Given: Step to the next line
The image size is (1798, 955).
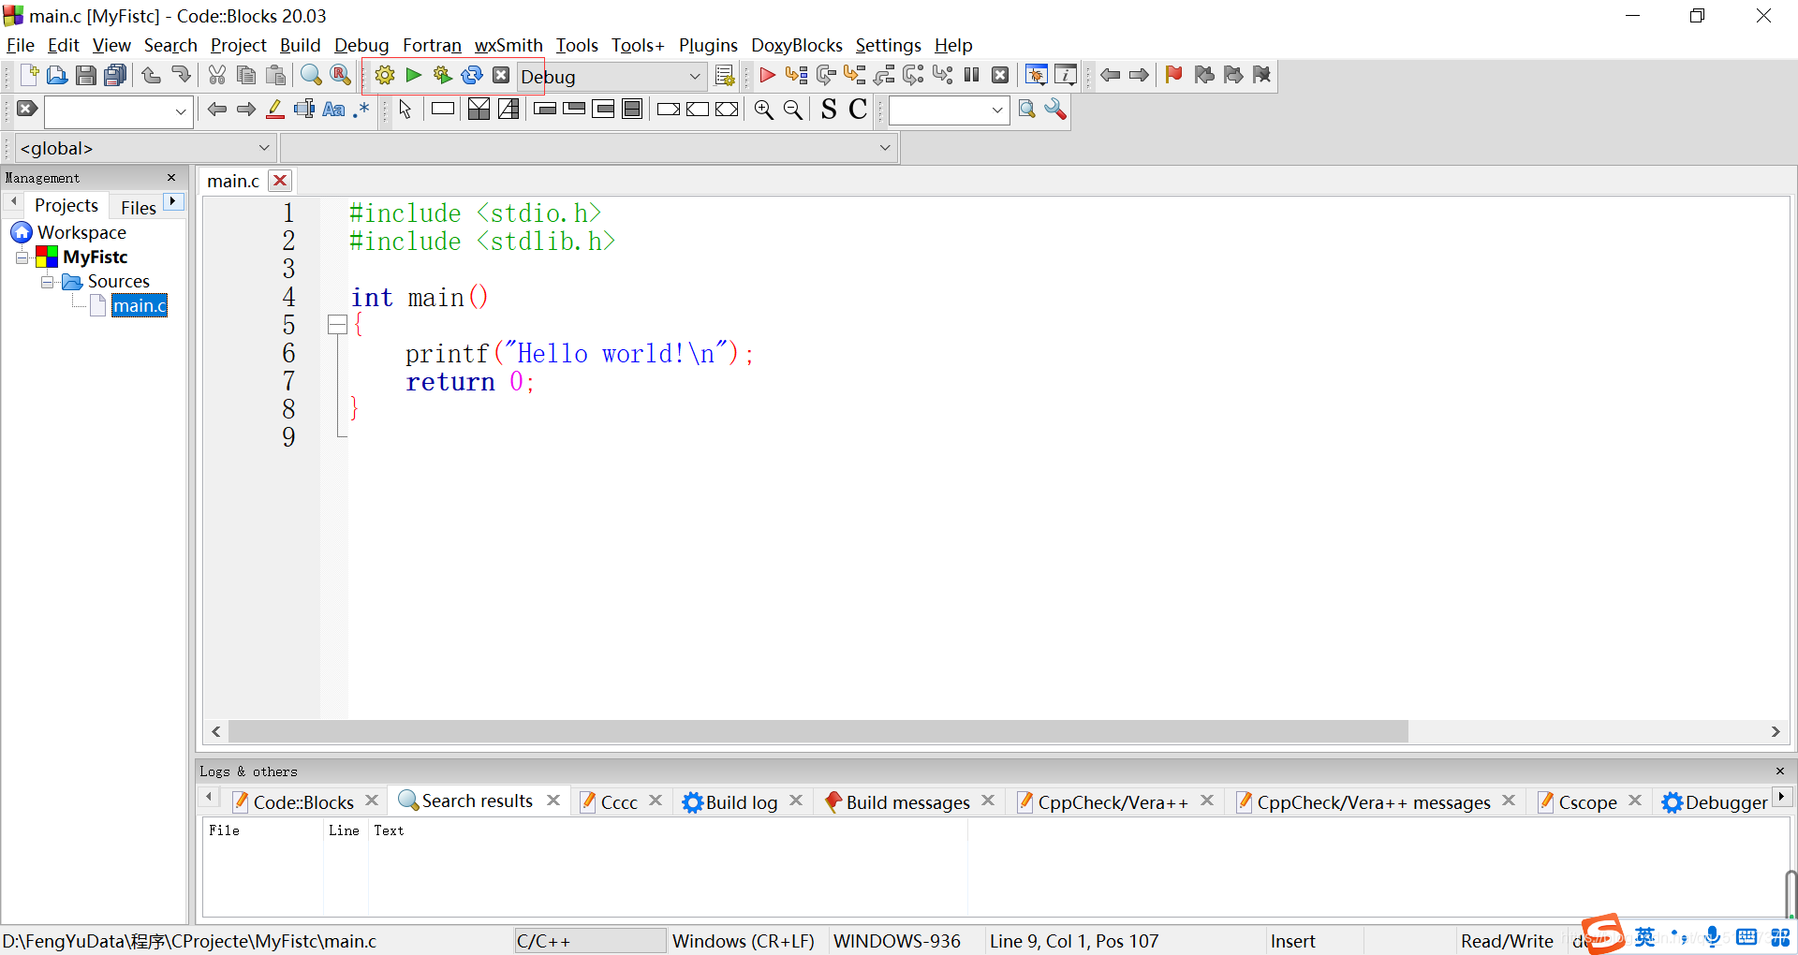Looking at the screenshot, I should coord(825,75).
